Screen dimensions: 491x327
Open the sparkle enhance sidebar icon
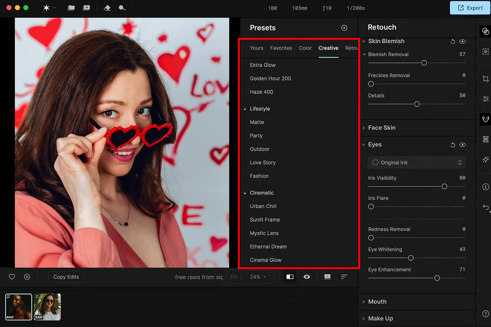[486, 159]
